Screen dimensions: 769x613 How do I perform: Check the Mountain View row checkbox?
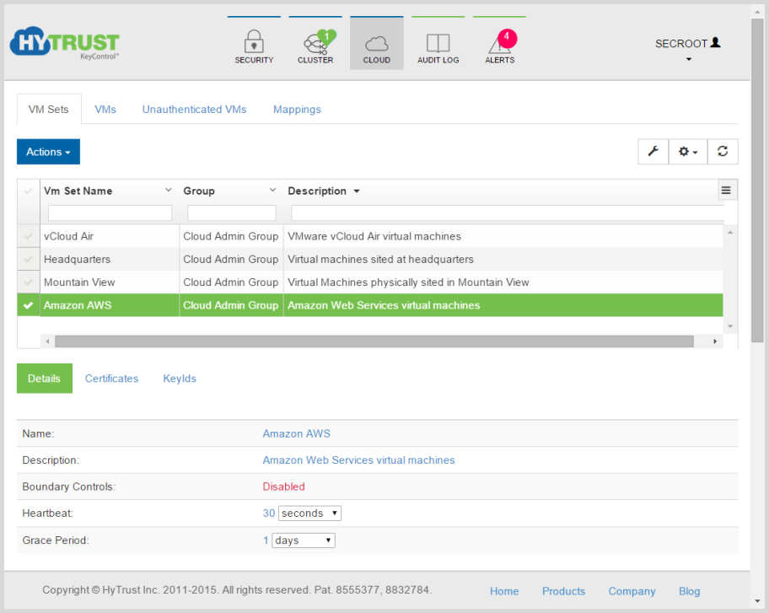click(28, 282)
